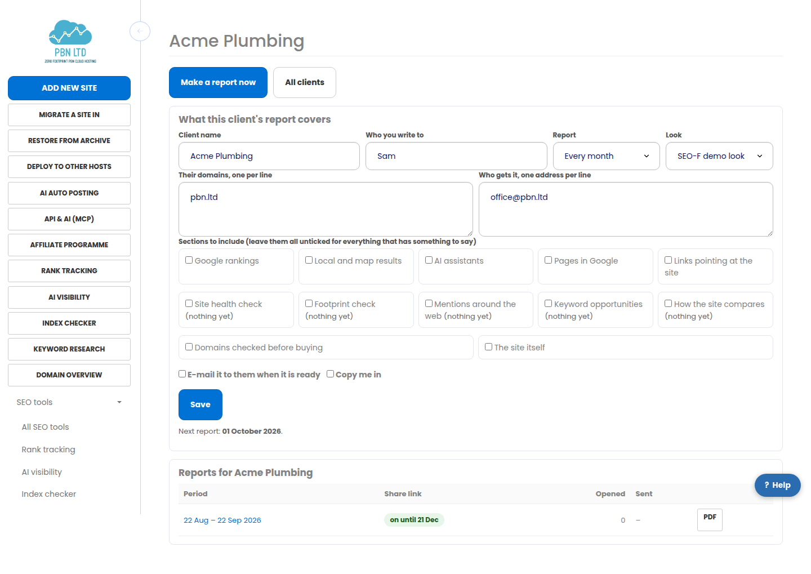Open the Look dropdown
This screenshot has width=811, height=574.
[719, 156]
